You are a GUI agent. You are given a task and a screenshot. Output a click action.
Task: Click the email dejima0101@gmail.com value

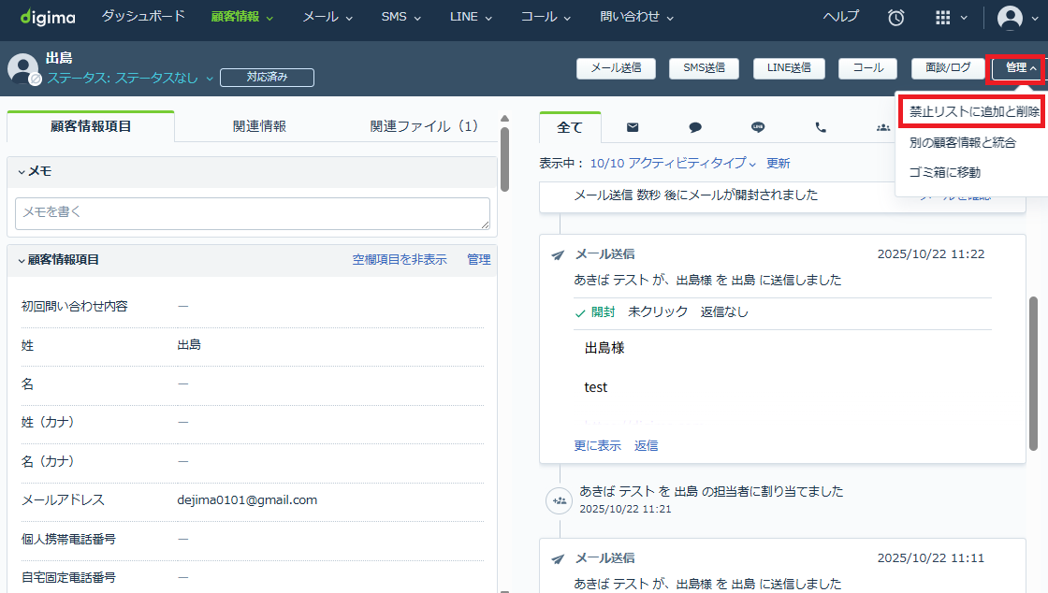click(x=247, y=500)
